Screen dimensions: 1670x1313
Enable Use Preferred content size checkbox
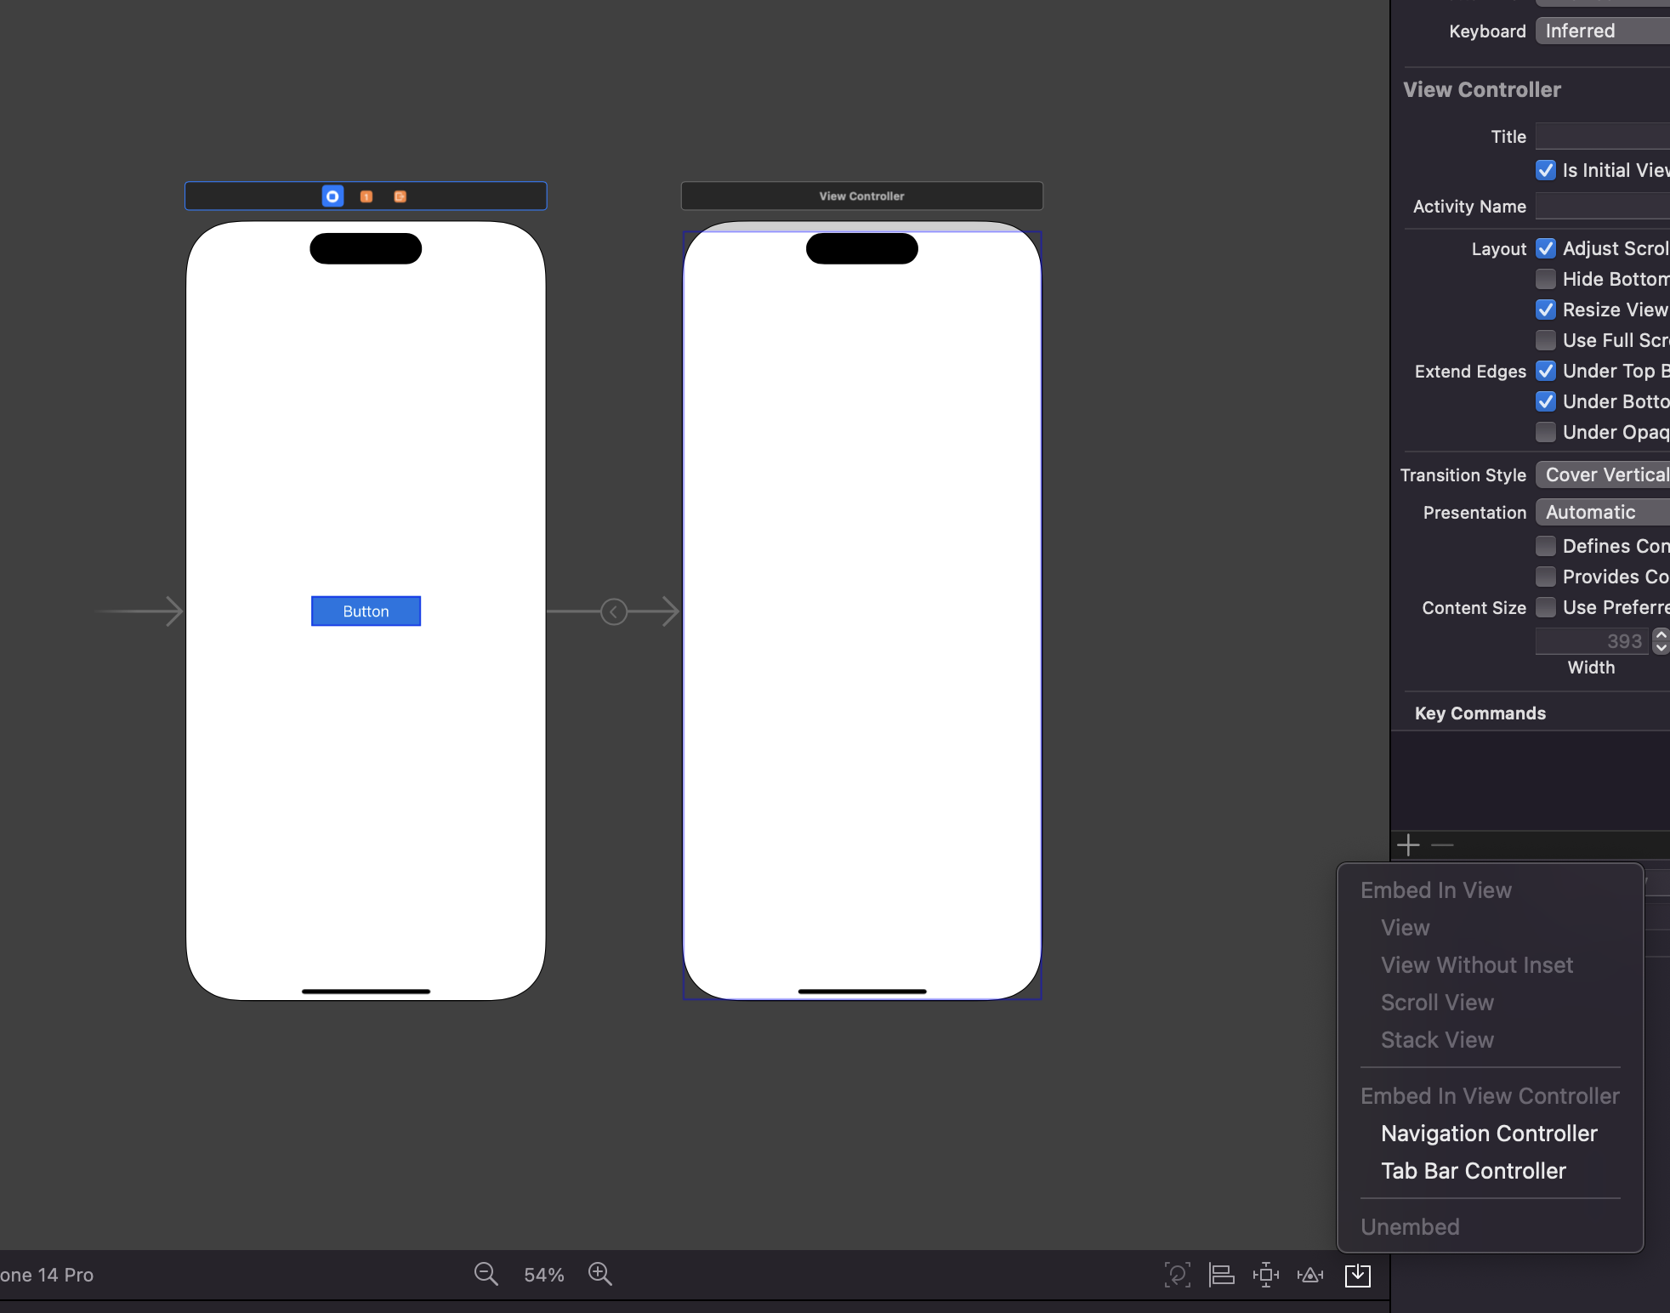1546,607
